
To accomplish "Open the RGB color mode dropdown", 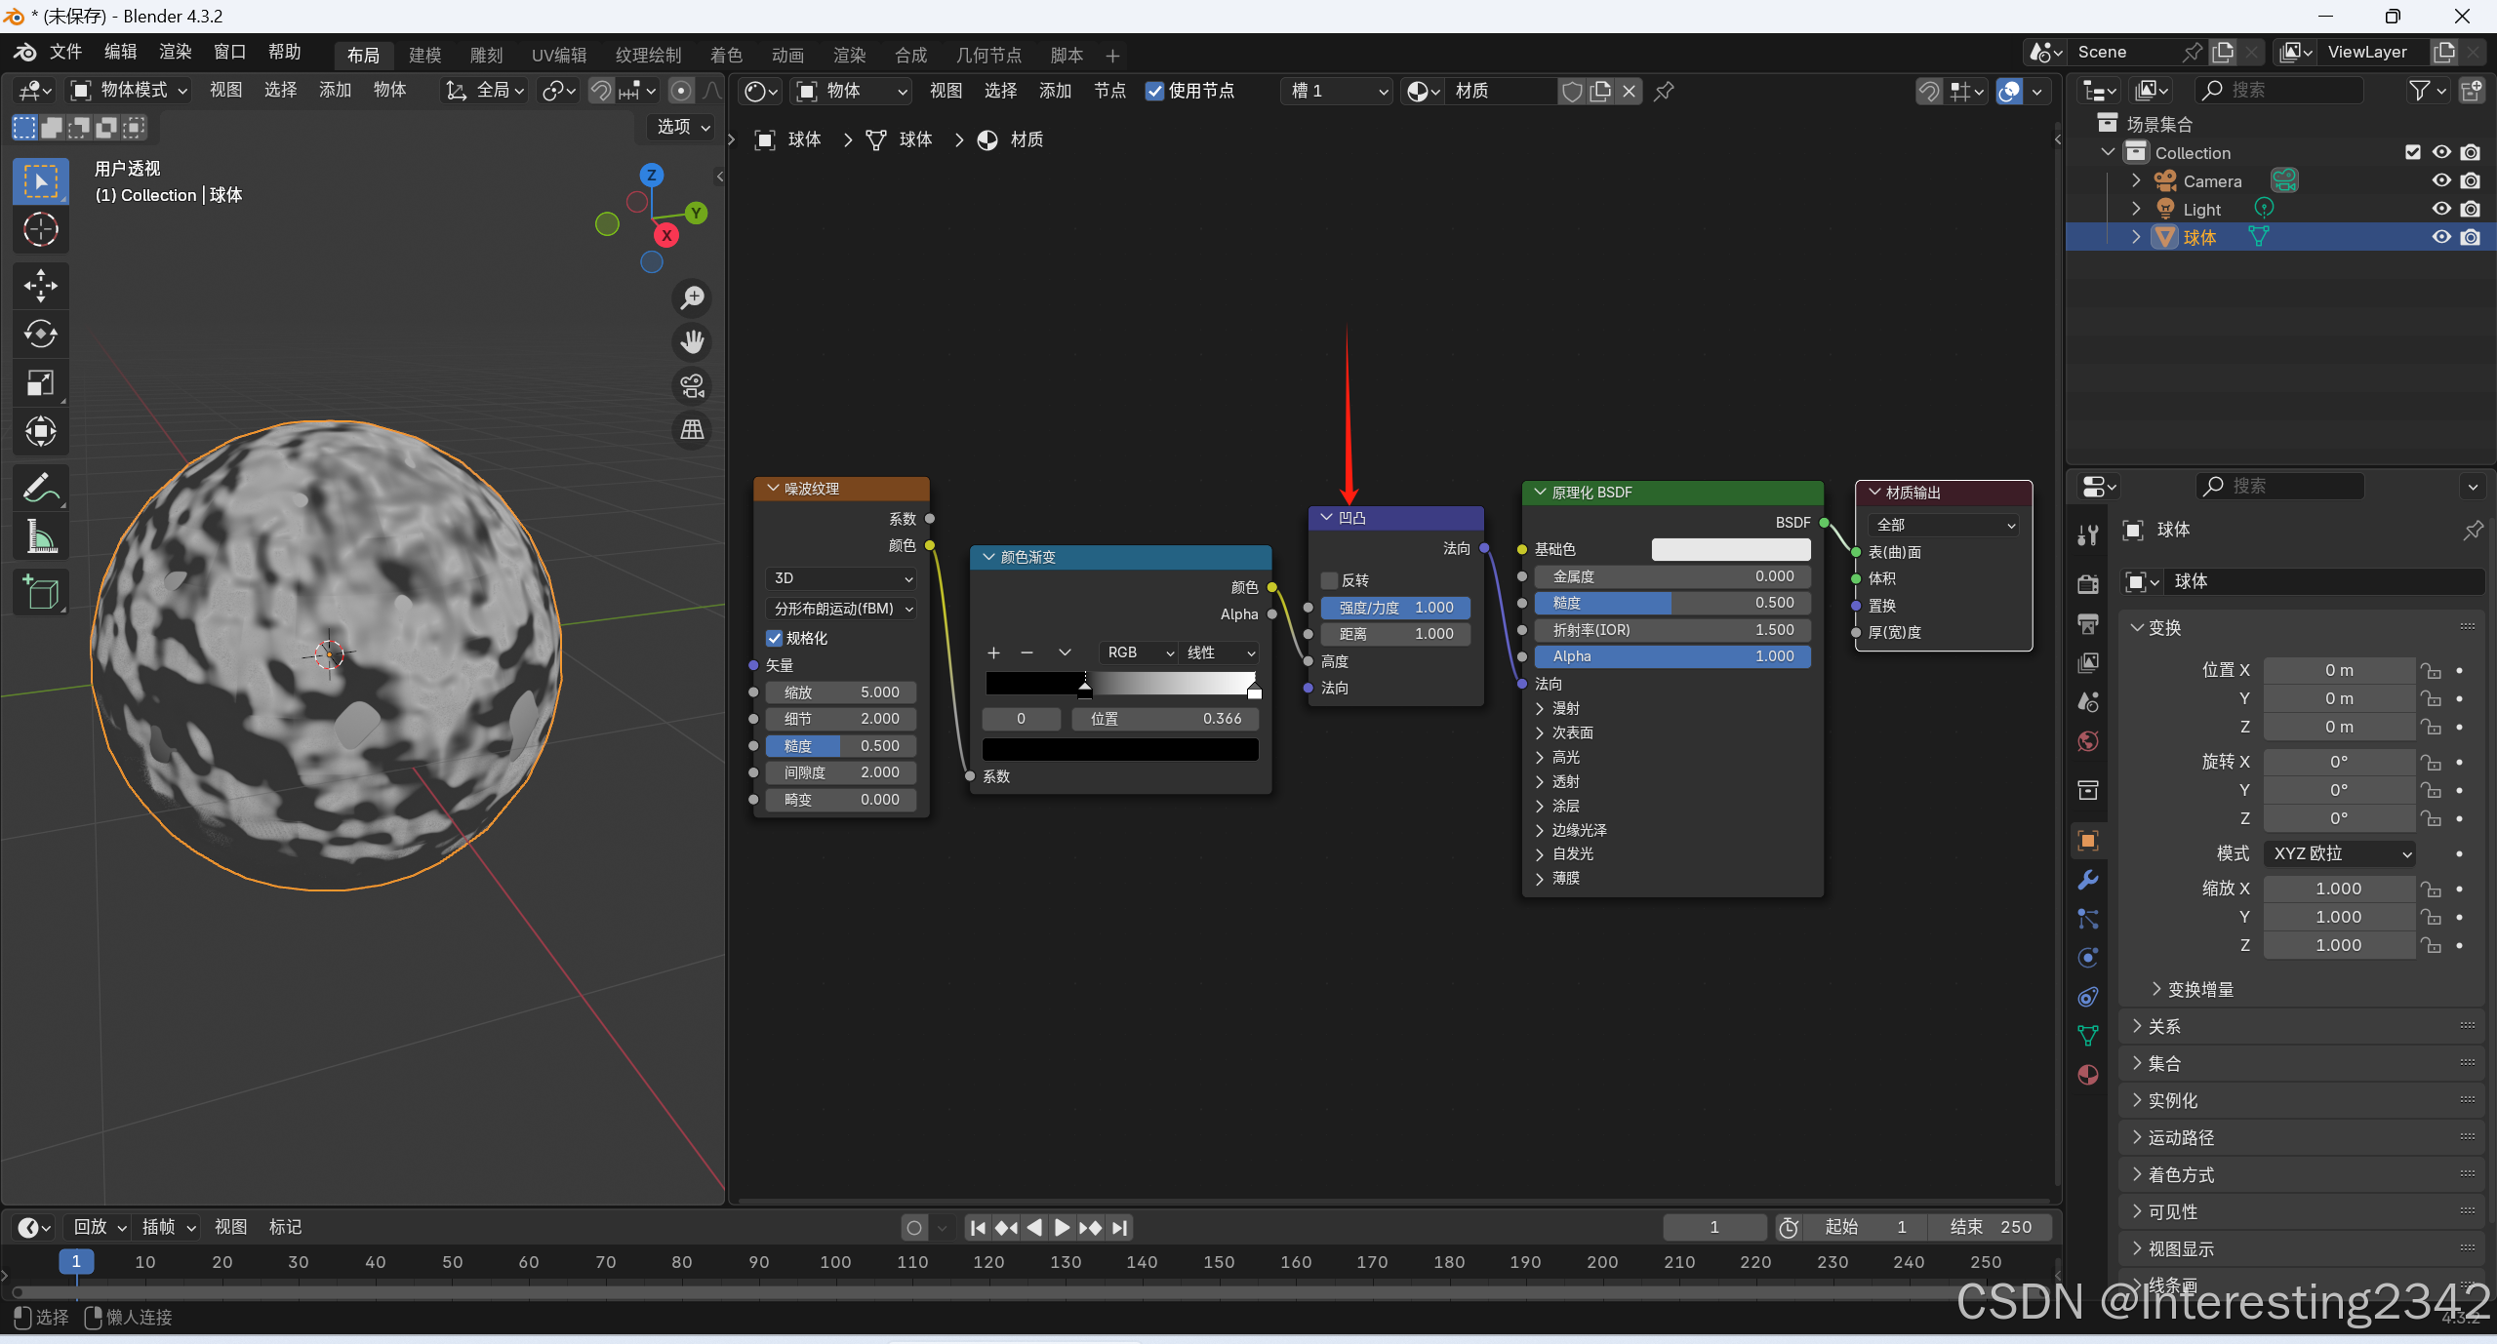I will (1139, 652).
